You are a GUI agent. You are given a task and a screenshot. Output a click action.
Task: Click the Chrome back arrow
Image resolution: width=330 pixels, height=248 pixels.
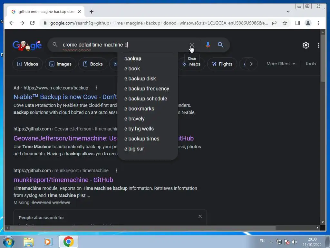pyautogui.click(x=12, y=23)
